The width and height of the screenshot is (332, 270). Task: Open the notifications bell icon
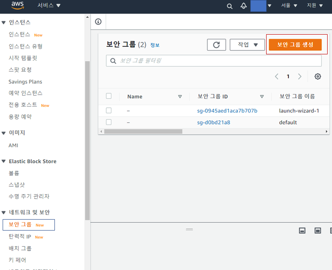point(243,6)
